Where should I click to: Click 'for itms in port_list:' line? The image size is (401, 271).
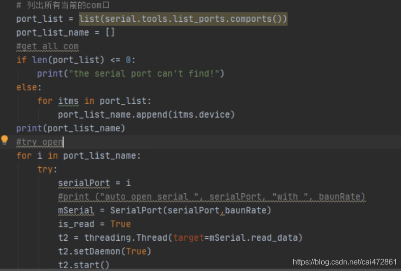pyautogui.click(x=94, y=101)
